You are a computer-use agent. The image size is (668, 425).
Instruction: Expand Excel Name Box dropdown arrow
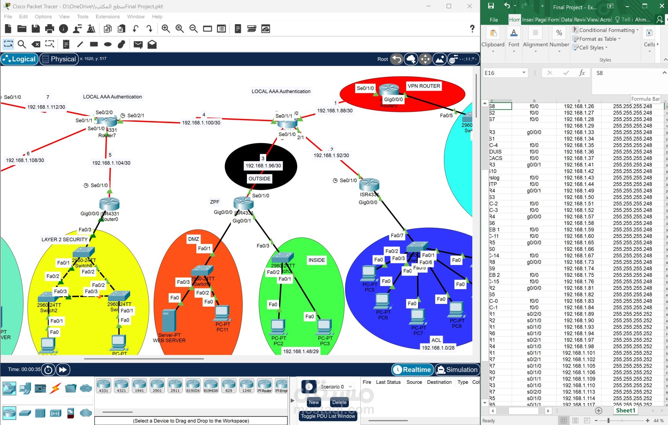pyautogui.click(x=524, y=73)
